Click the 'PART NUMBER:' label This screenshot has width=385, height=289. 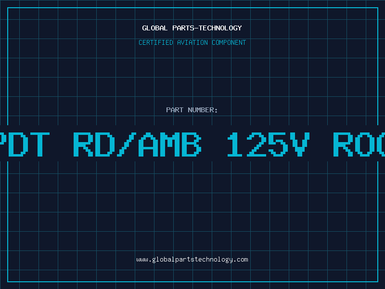tap(192, 110)
